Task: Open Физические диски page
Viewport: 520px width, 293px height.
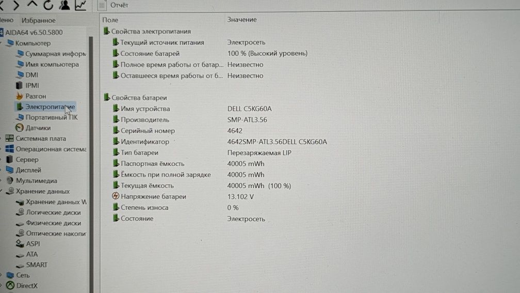Action: (54, 223)
